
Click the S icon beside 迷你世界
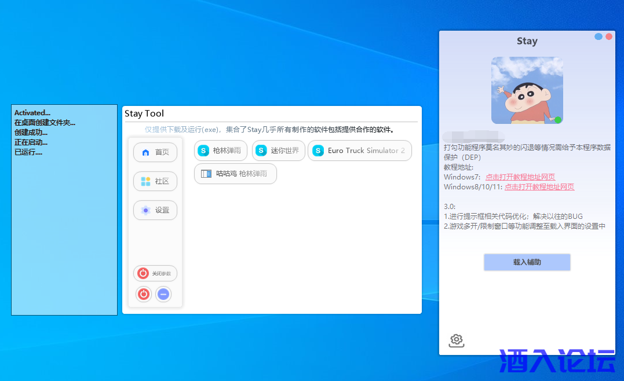point(261,151)
